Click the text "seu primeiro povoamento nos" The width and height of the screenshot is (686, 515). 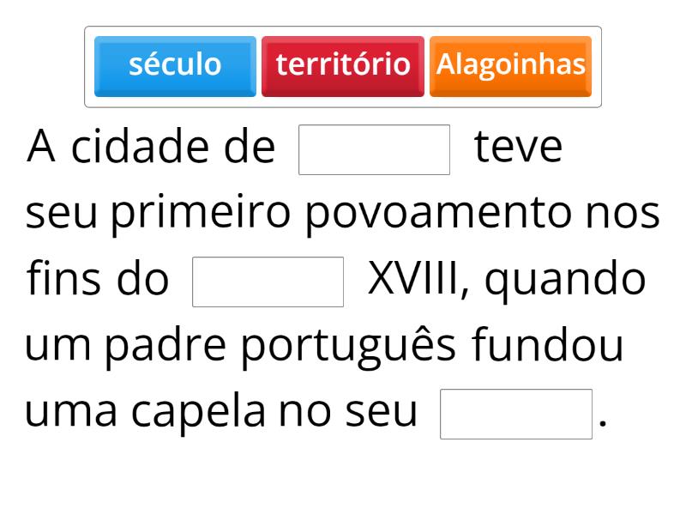[x=343, y=213]
